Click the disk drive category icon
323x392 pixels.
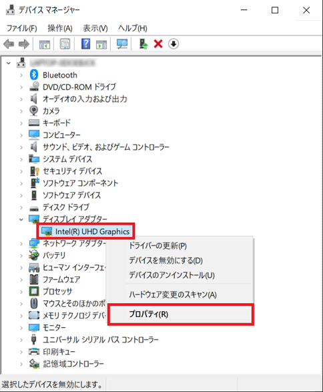34,208
